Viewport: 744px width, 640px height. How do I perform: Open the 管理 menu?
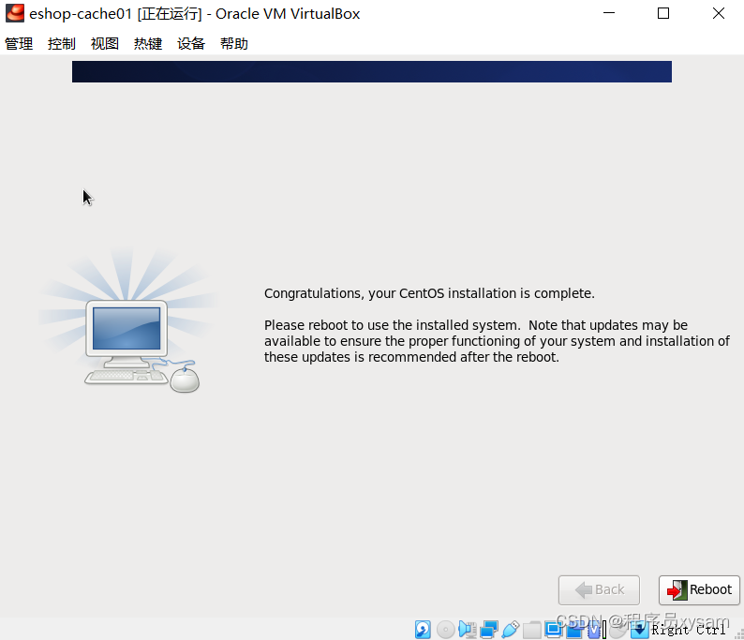(19, 44)
